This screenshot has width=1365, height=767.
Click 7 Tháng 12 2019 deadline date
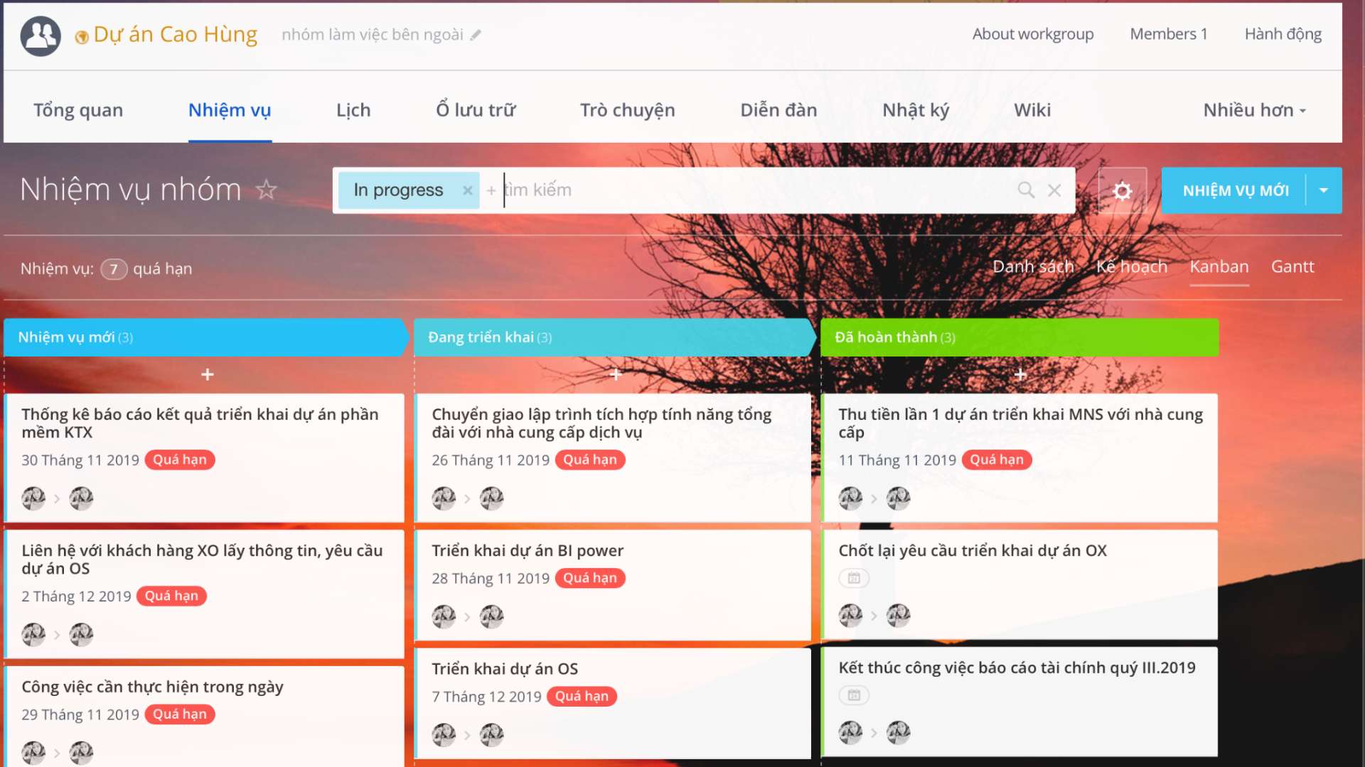click(x=486, y=697)
